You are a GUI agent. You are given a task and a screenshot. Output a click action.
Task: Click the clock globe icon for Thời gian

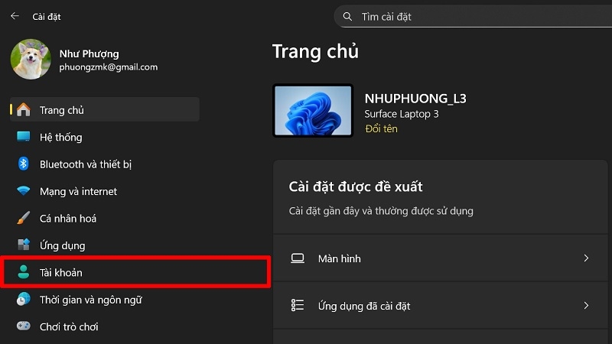pos(24,299)
